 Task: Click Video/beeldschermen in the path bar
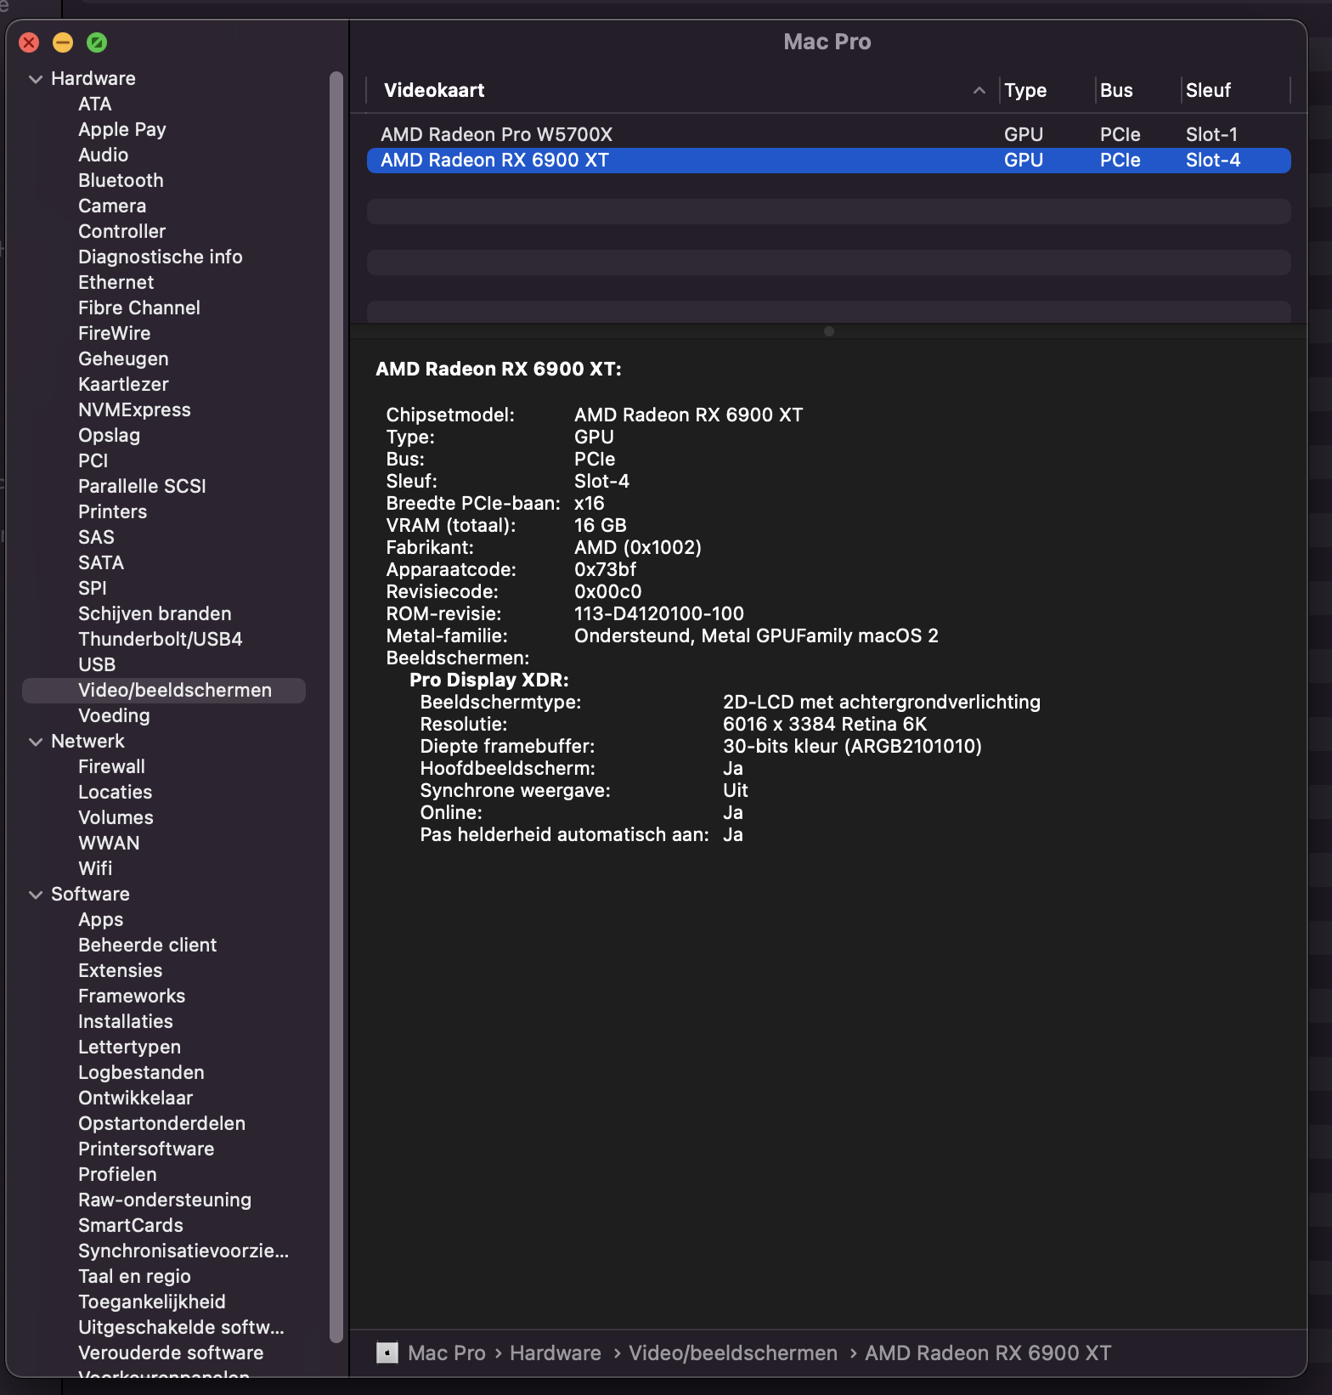click(x=733, y=1353)
